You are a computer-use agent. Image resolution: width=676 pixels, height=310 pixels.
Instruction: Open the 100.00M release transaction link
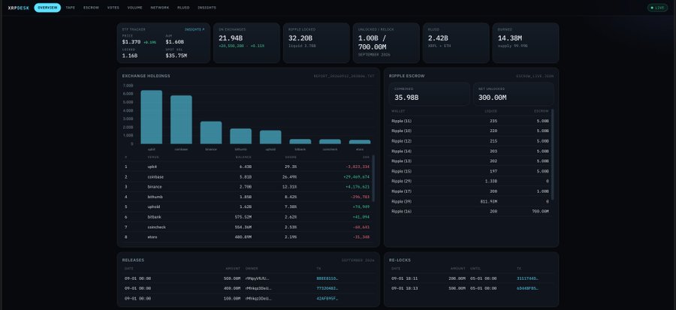pos(327,298)
